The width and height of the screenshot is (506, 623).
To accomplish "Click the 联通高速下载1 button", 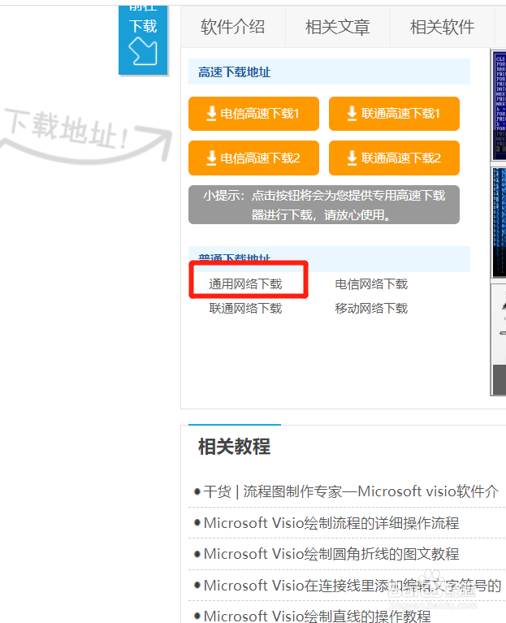I will (394, 114).
